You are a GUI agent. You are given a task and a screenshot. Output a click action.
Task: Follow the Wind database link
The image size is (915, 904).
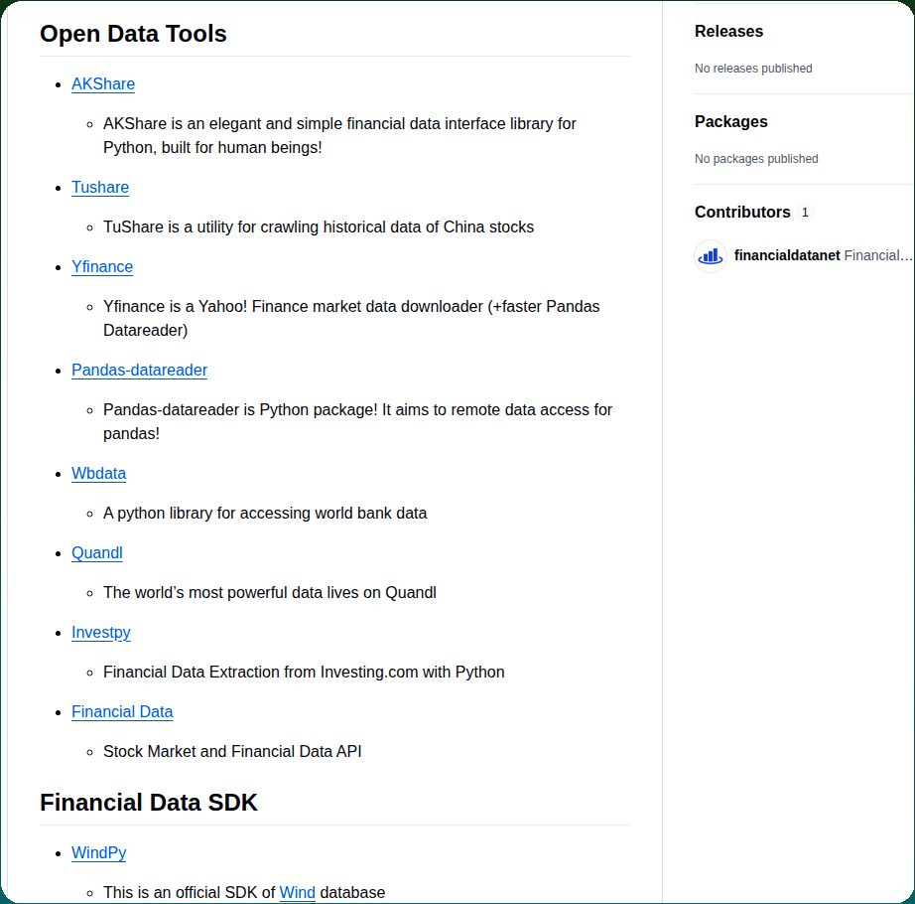[297, 892]
